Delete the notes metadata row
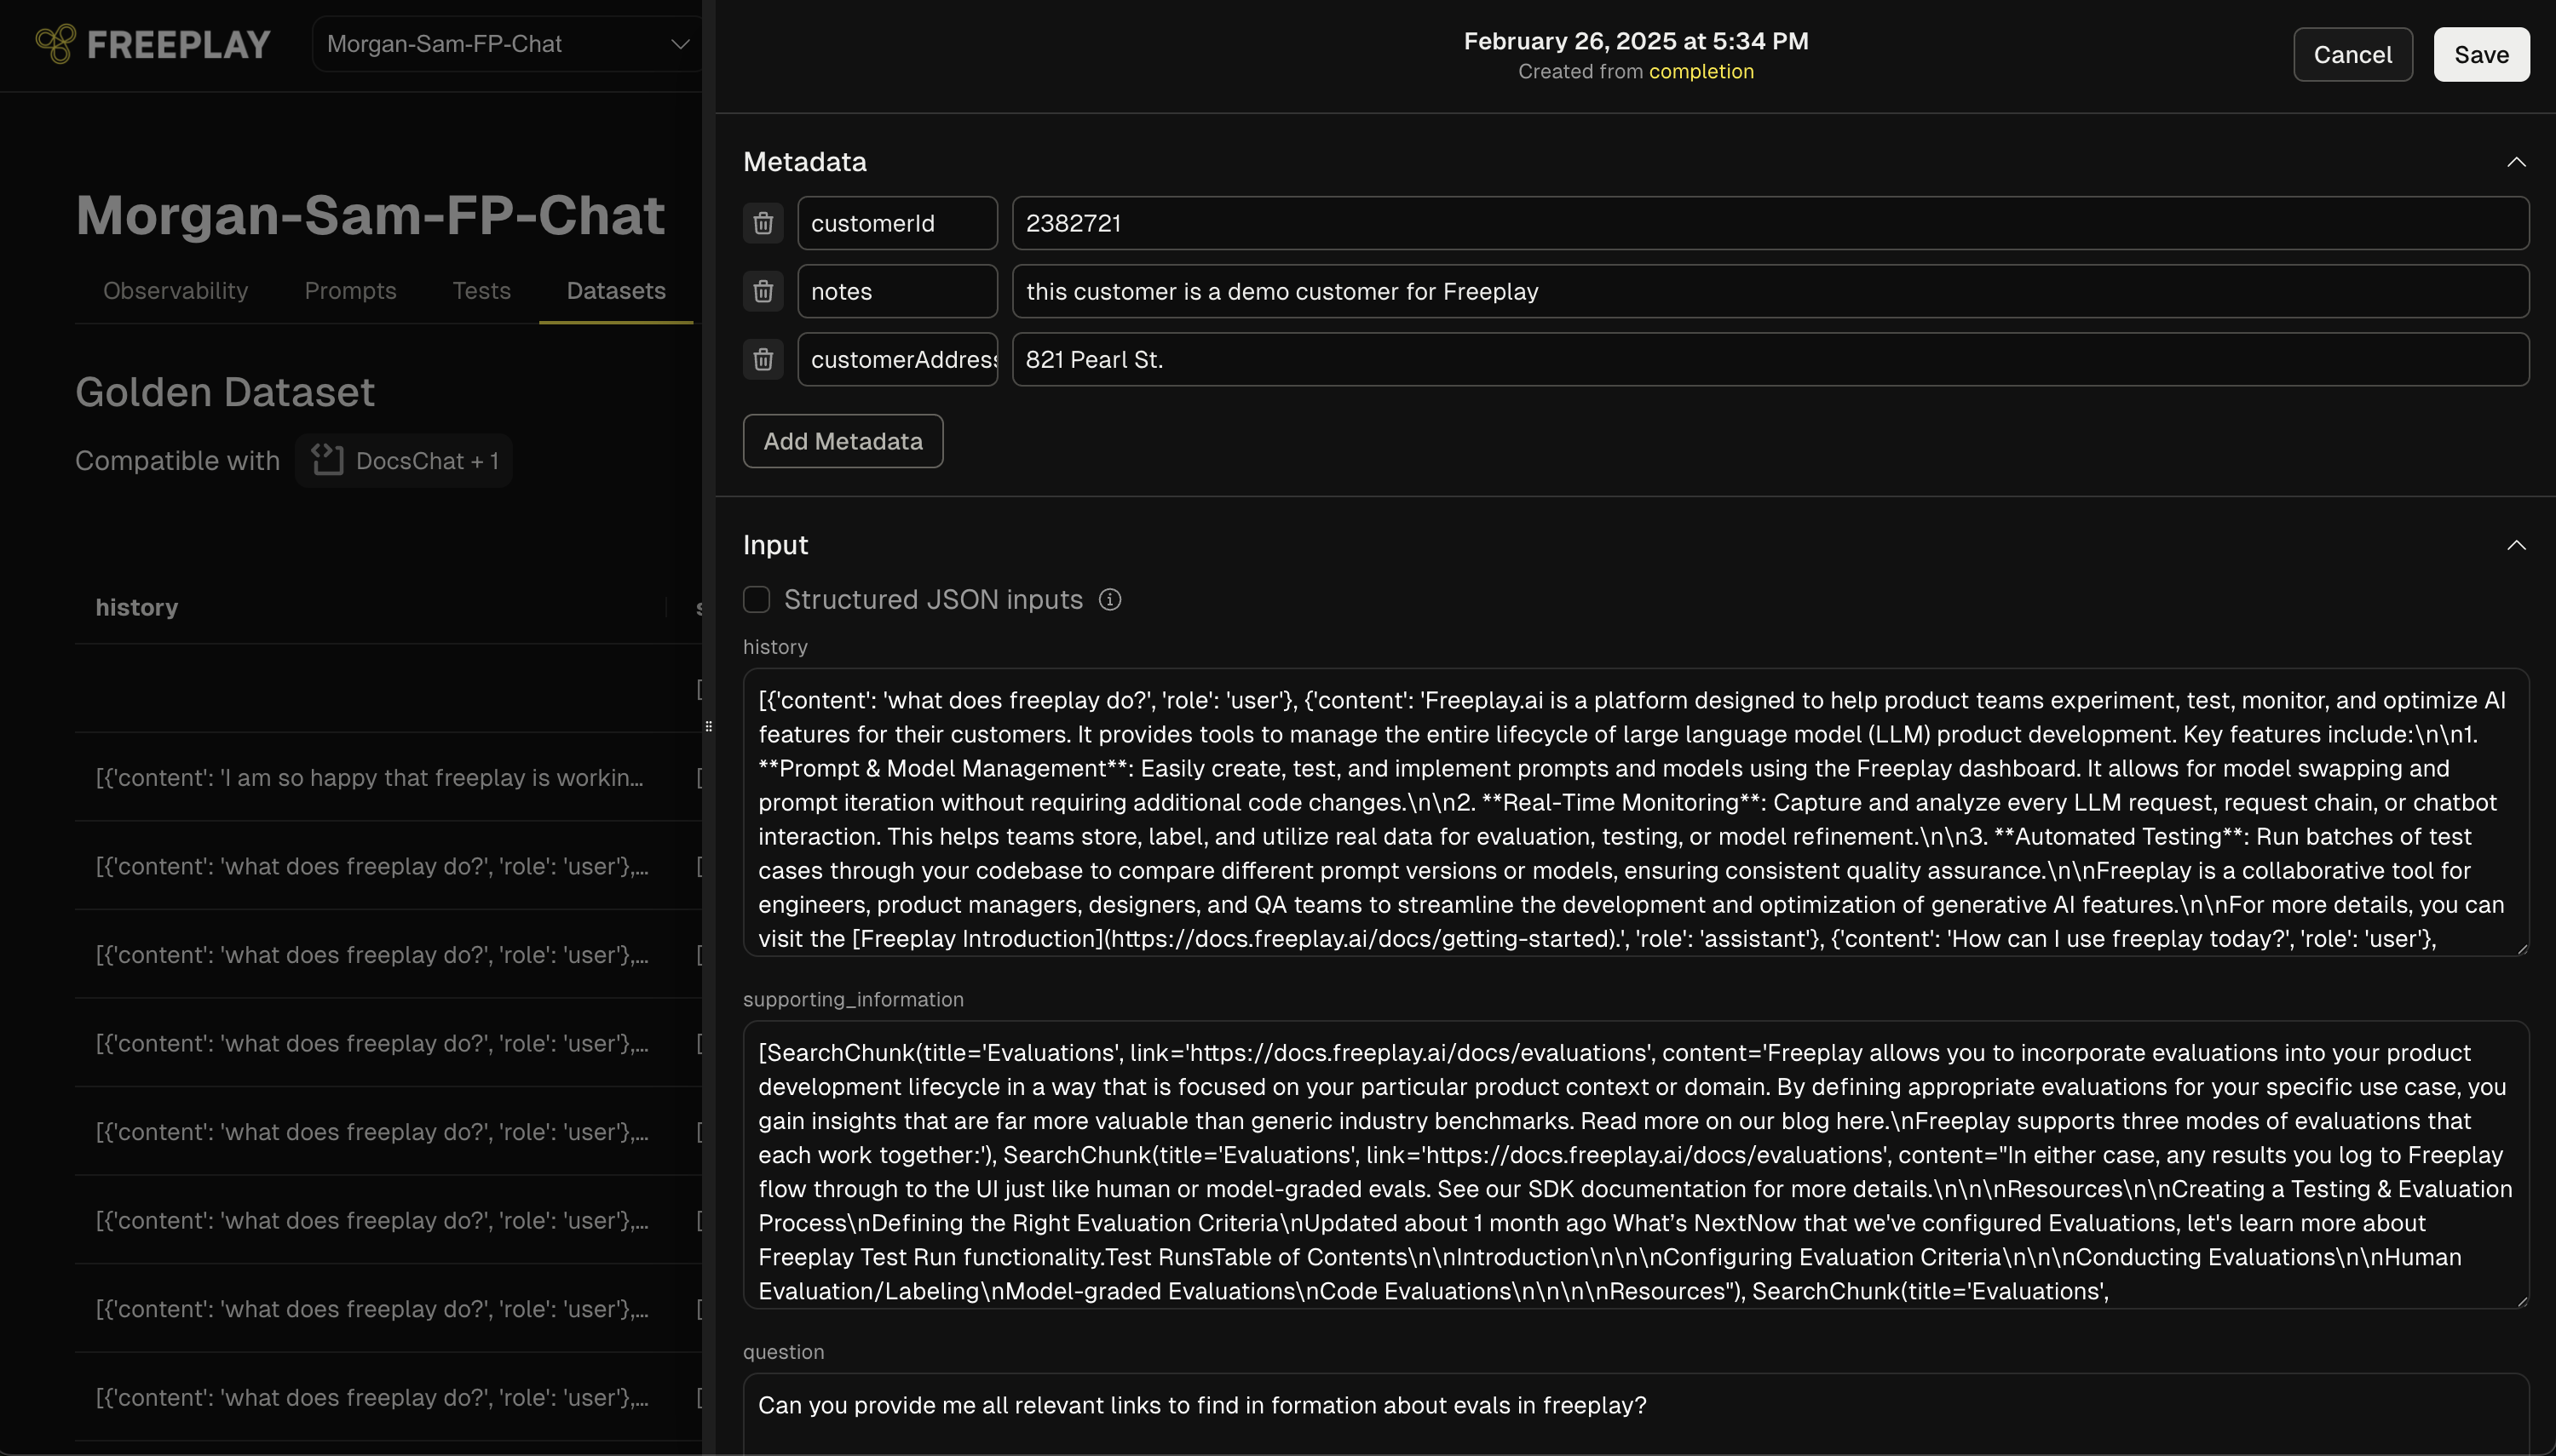The image size is (2556, 1456). (x=763, y=291)
